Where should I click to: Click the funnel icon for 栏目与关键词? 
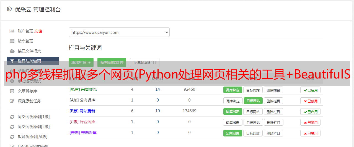[12, 61]
